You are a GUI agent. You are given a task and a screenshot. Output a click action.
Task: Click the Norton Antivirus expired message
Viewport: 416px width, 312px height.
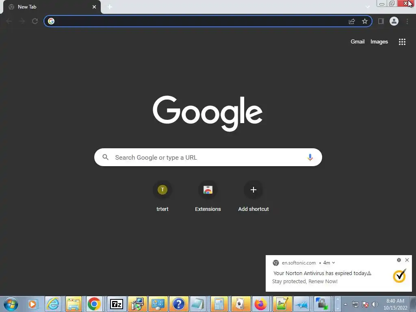click(322, 273)
